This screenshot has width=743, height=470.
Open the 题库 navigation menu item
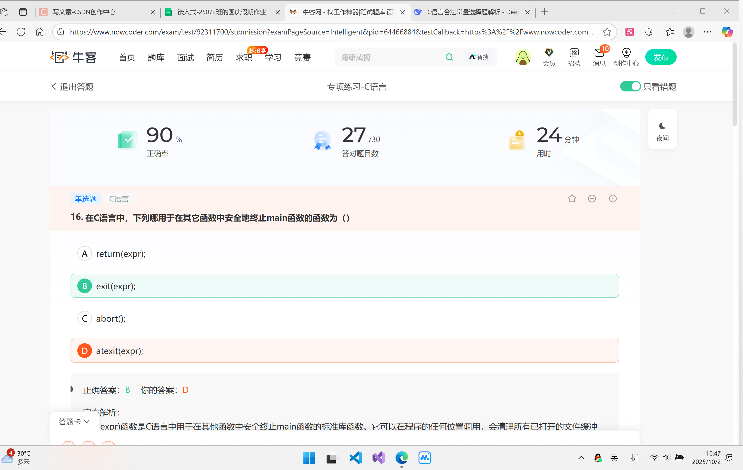(156, 57)
